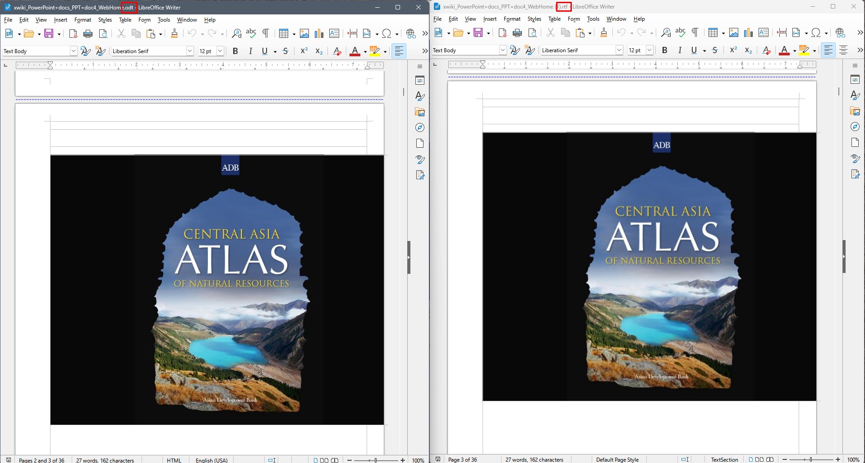Click 'HTML' page style in left status bar

coord(174,460)
